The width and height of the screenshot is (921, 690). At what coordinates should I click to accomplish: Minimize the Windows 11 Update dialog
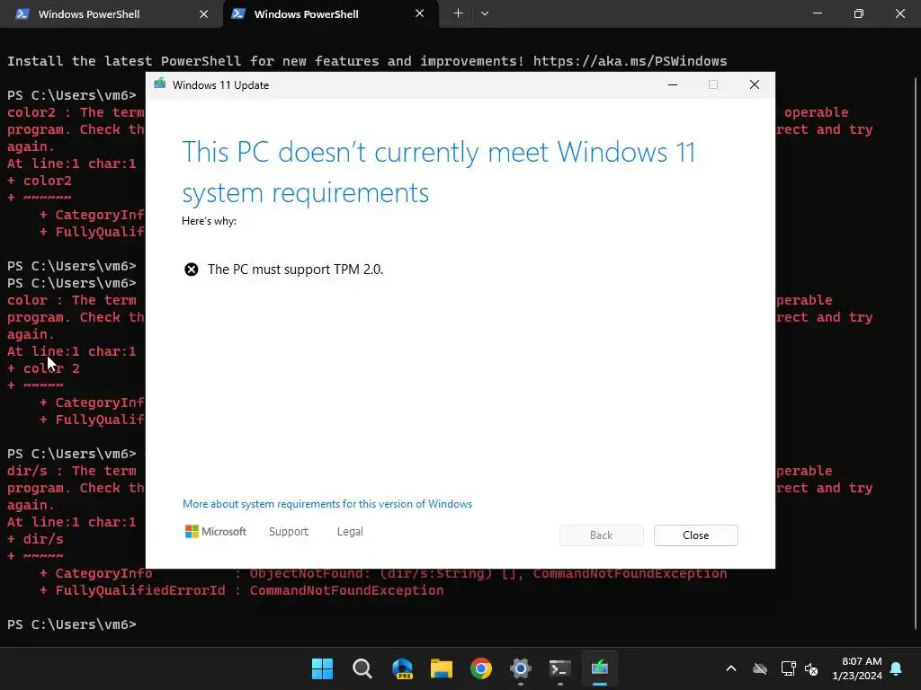(673, 85)
